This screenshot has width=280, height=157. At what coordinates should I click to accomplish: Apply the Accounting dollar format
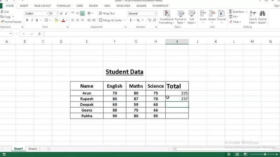(131, 20)
